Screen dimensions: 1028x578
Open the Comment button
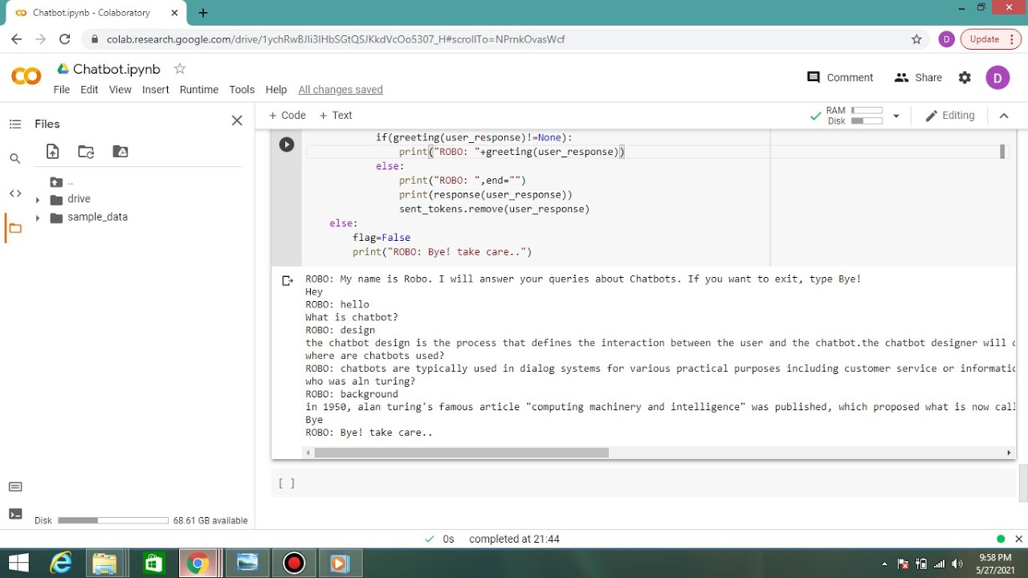pyautogui.click(x=840, y=78)
